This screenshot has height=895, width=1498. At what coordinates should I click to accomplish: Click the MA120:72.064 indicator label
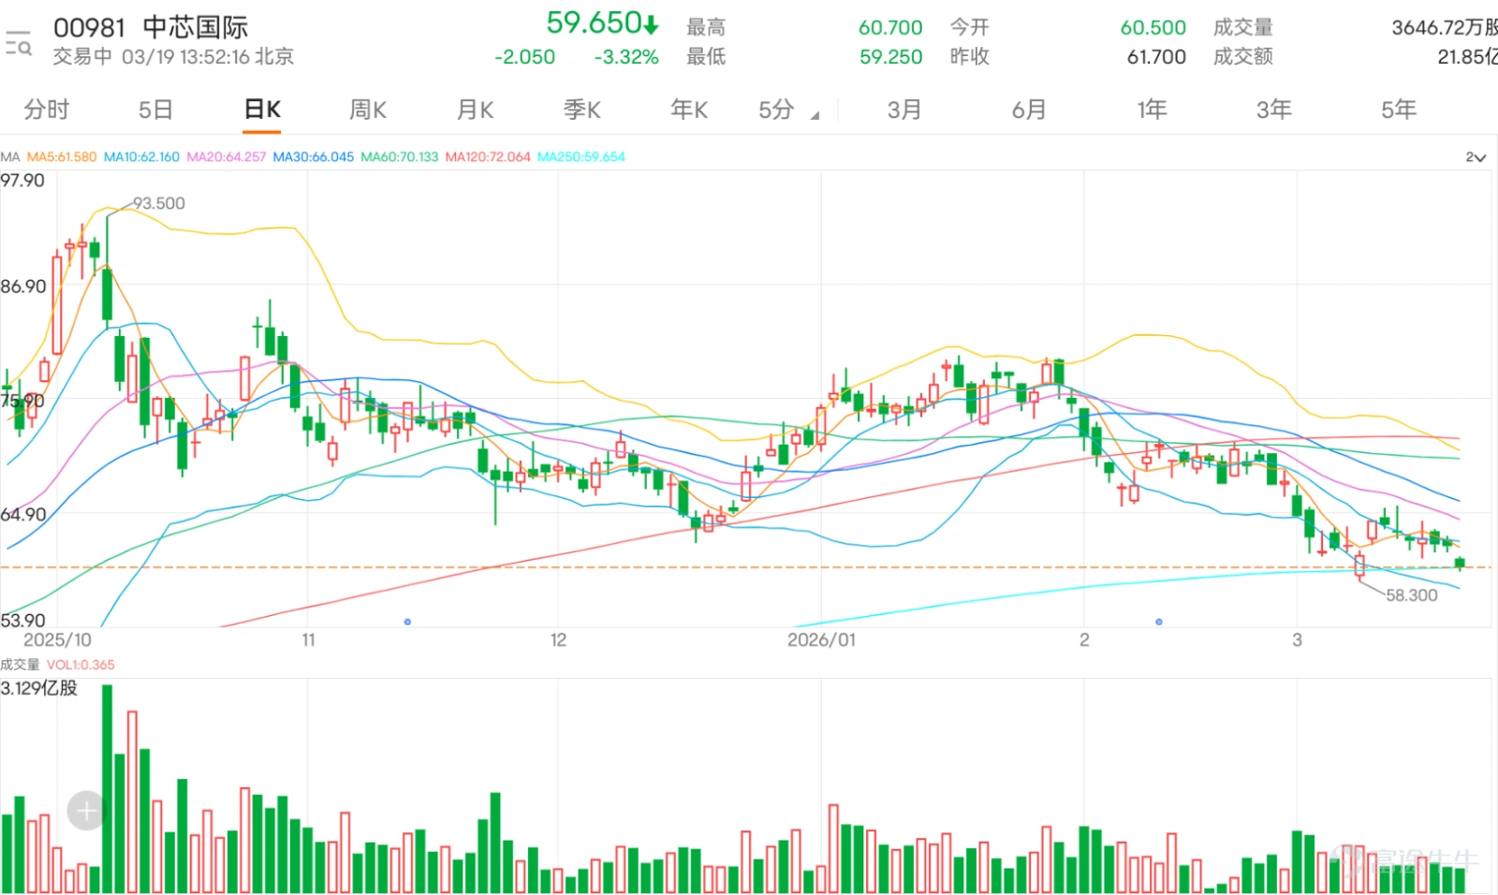(x=488, y=157)
